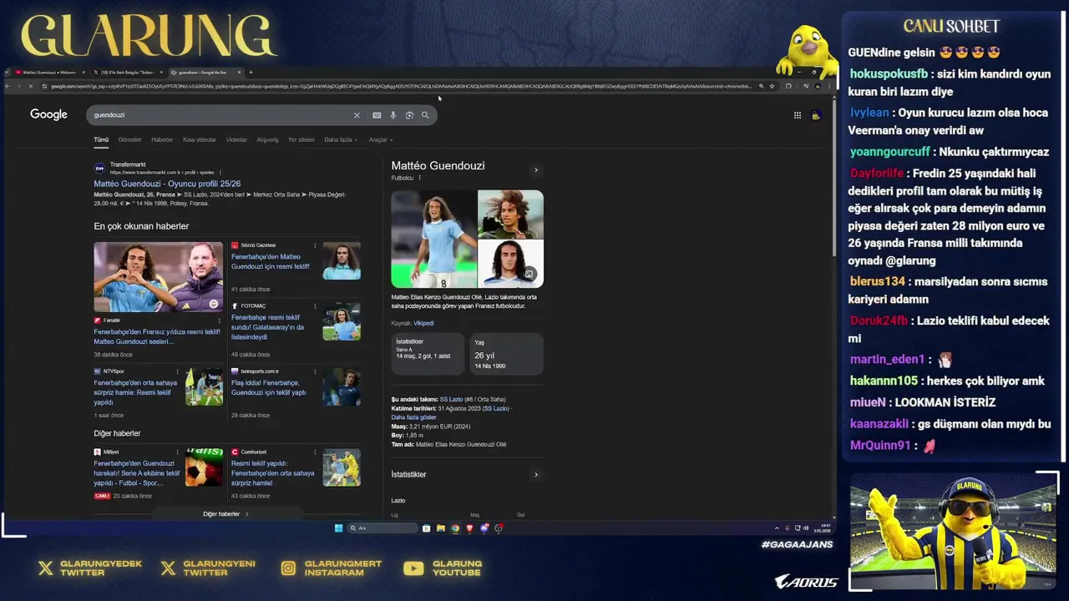1069x601 pixels.
Task: Bookmark this page with star icon
Action: point(772,86)
